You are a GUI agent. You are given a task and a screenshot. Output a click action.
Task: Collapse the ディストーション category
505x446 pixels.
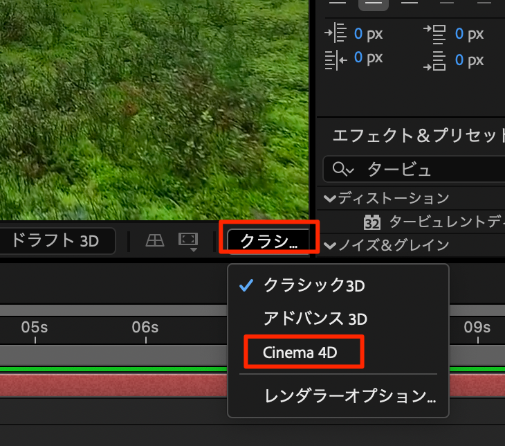[x=328, y=199]
